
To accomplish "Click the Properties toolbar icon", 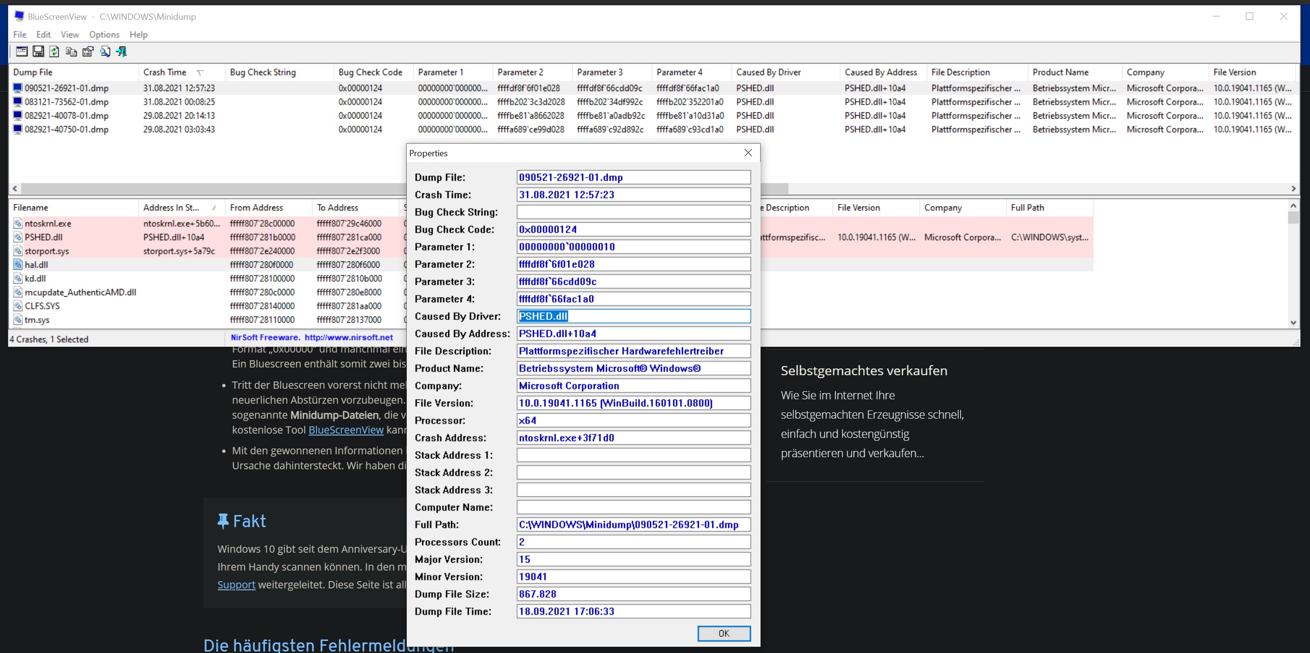I will (88, 52).
